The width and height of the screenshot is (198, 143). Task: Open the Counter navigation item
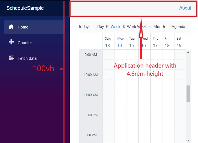click(x=35, y=43)
